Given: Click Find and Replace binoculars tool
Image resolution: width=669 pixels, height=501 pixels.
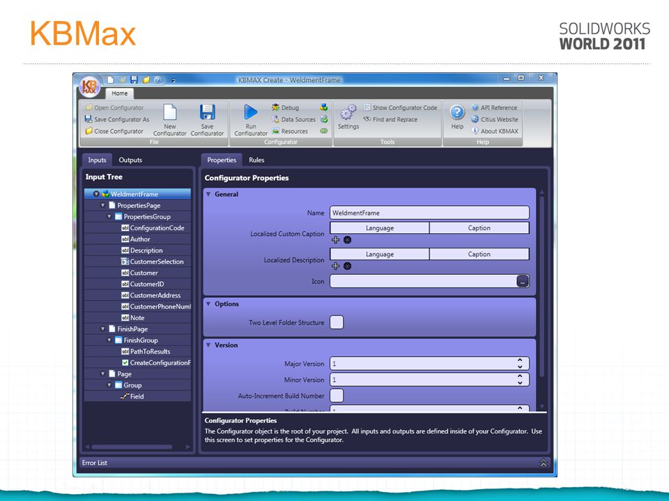Looking at the screenshot, I should click(390, 119).
